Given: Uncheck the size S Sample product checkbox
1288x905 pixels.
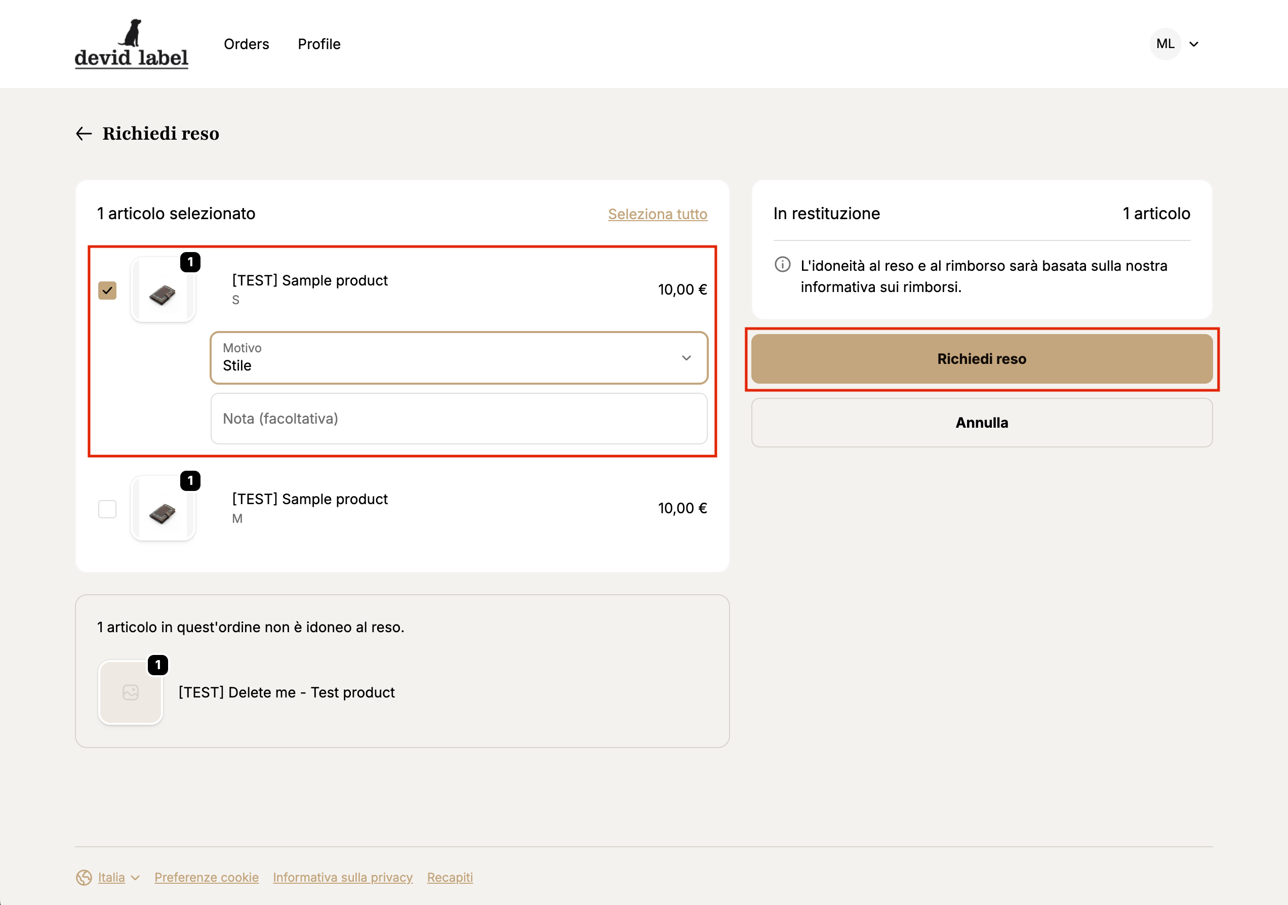Looking at the screenshot, I should [x=107, y=291].
